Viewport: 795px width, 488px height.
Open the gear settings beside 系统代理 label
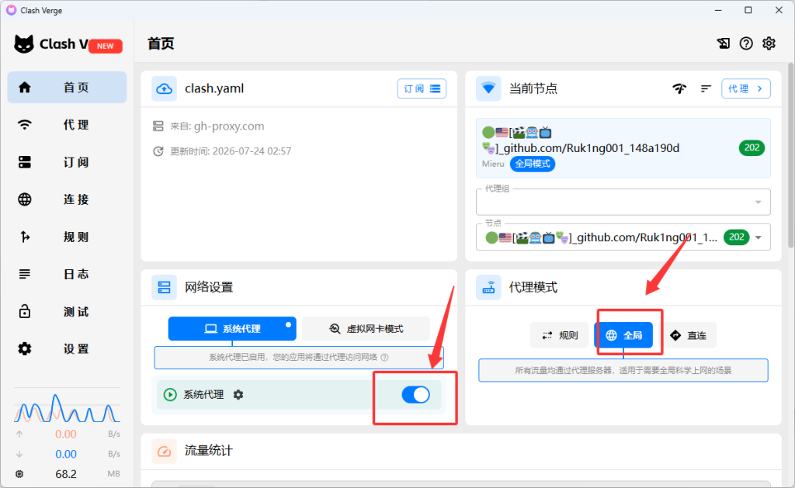pyautogui.click(x=238, y=394)
